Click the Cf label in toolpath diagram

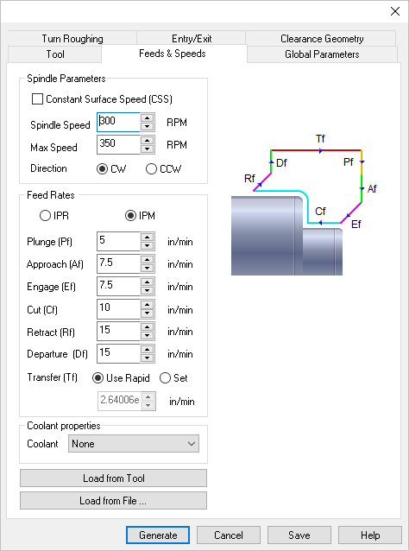320,212
